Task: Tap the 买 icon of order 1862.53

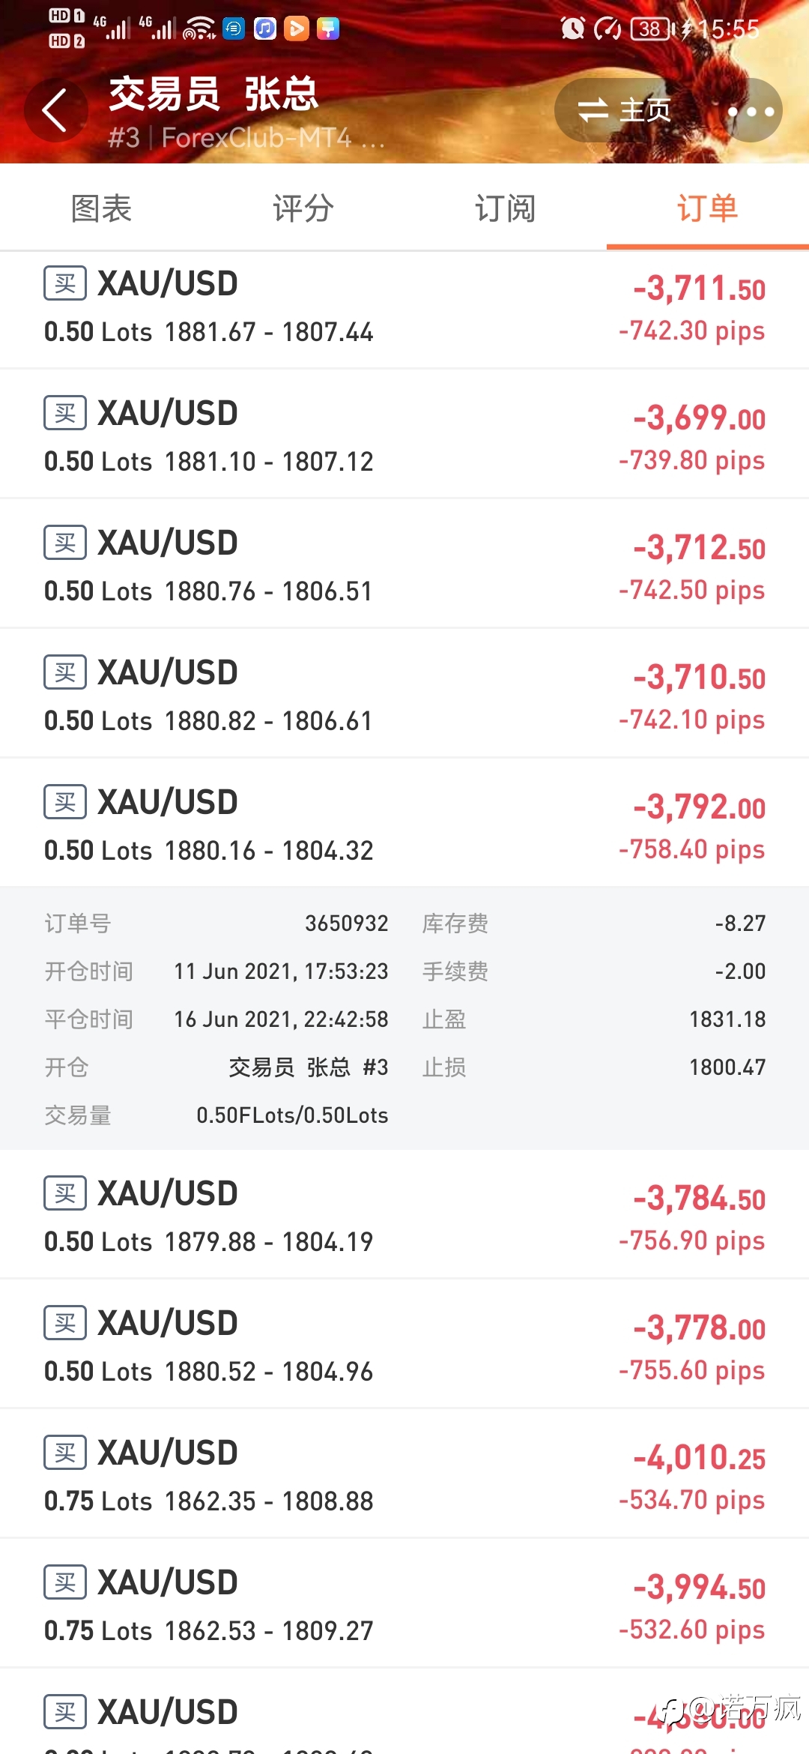Action: 65,1582
